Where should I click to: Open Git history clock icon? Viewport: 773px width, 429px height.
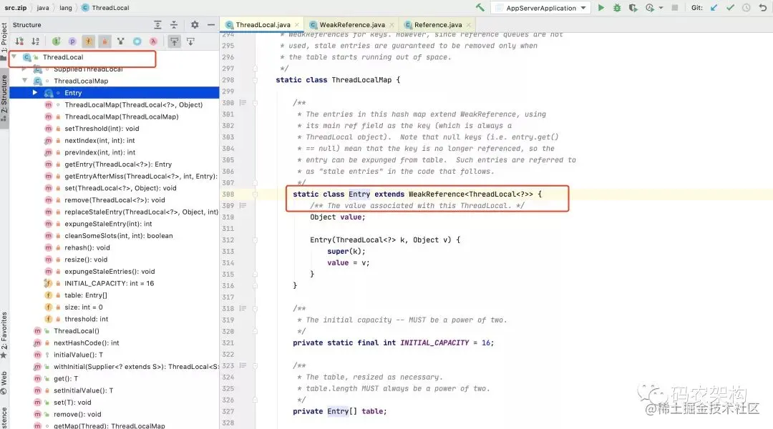pyautogui.click(x=747, y=7)
